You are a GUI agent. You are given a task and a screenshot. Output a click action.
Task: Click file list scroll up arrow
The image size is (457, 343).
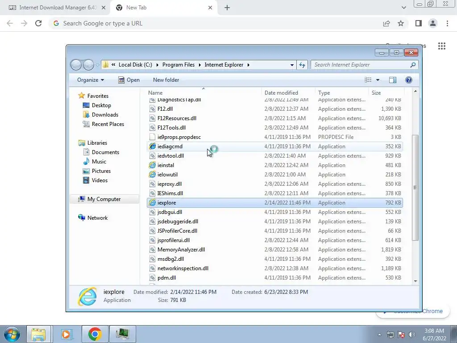point(415,91)
